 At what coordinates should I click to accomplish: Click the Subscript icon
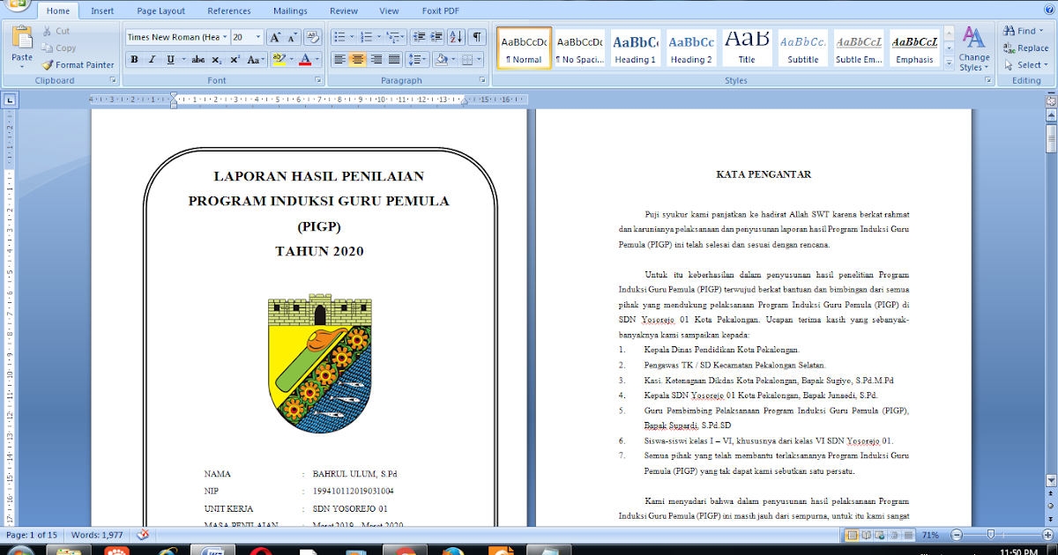[216, 58]
